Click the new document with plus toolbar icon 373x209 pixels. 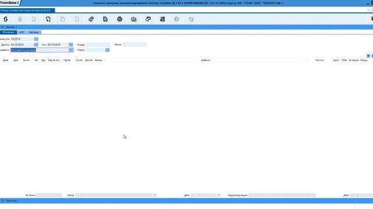tap(48, 19)
